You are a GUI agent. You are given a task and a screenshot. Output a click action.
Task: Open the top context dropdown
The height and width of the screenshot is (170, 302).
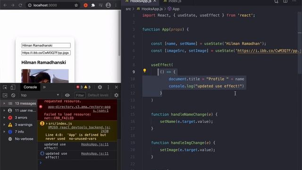(x=40, y=95)
